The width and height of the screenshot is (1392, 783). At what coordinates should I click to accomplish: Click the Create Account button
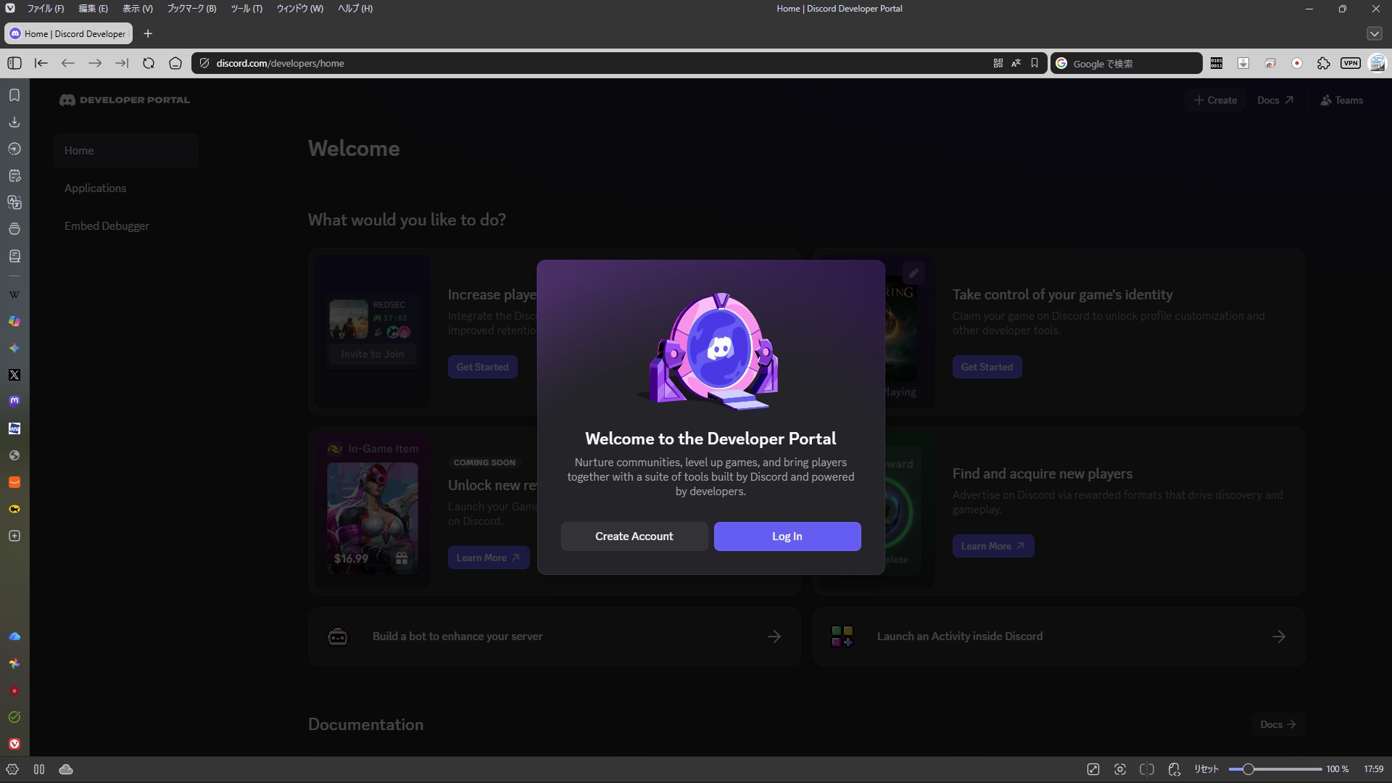point(634,536)
